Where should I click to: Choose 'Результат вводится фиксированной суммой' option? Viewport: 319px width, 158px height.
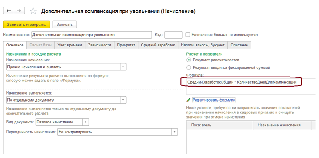[x=189, y=67]
